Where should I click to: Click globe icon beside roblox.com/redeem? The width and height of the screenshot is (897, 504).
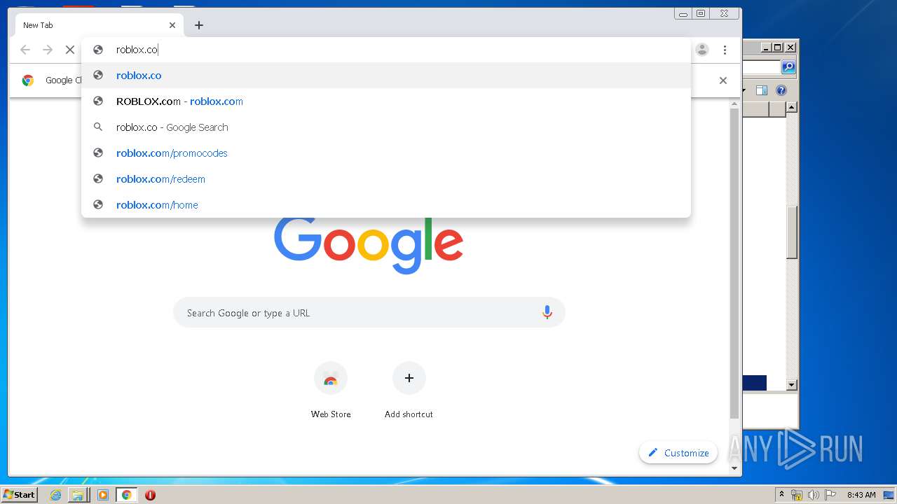[98, 179]
